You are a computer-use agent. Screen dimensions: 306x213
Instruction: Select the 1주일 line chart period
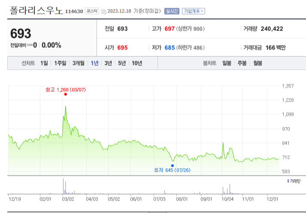click(x=61, y=63)
